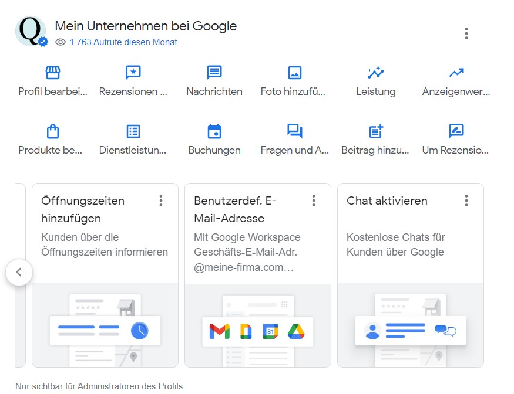Click the Produkte be... label
The image size is (514, 394).
pyautogui.click(x=50, y=150)
